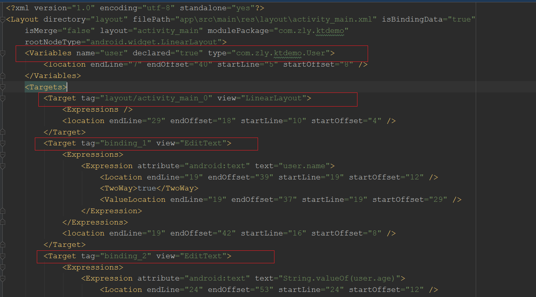Click the fold marker at closing </Expressions>
536x297 pixels.
tap(2, 222)
